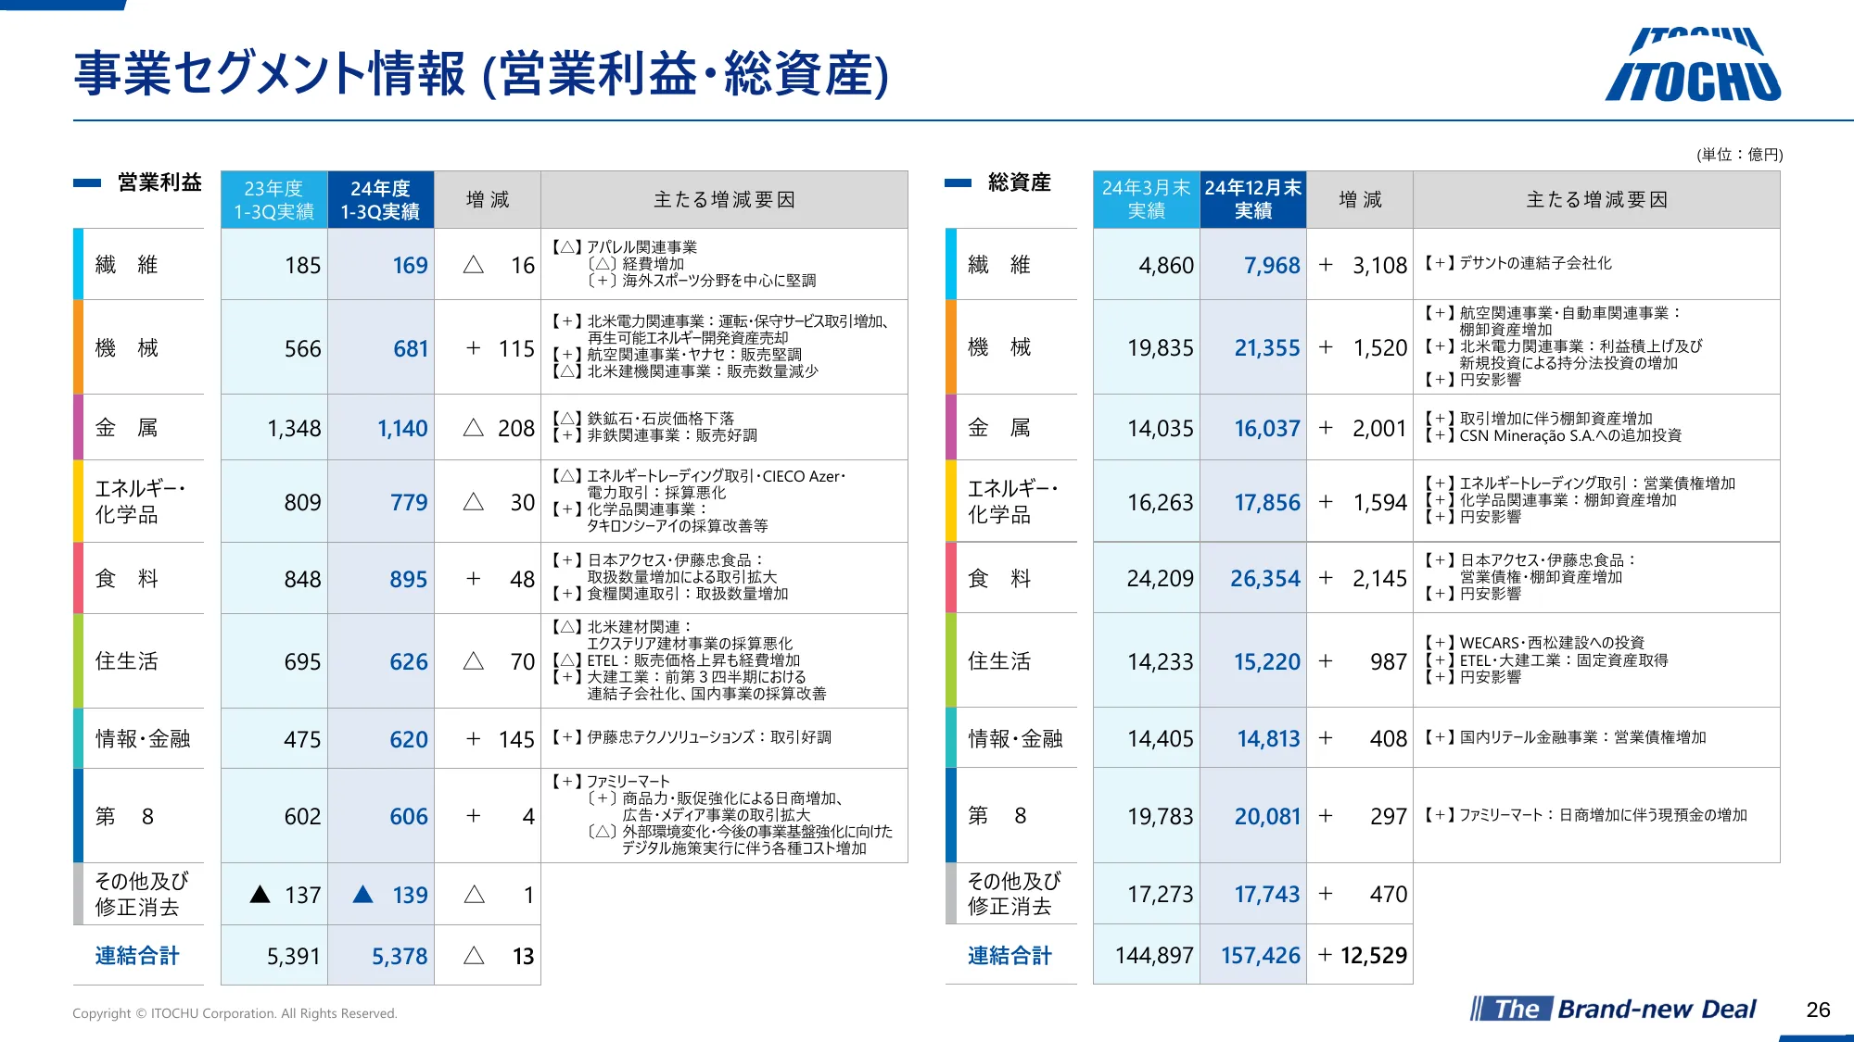The height and width of the screenshot is (1042, 1854).
Task: Click the black triangle beside 137
Action: [x=260, y=895]
